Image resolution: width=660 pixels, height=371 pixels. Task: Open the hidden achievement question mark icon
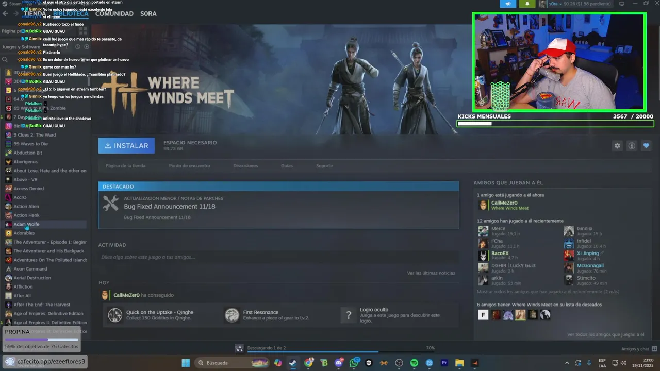(x=349, y=314)
